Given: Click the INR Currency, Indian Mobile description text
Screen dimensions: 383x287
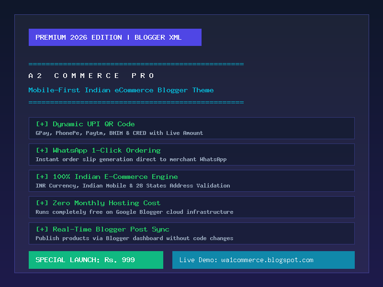Looking at the screenshot, I should pos(133,186).
